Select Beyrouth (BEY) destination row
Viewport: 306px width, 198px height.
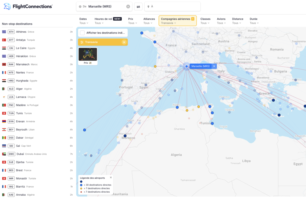pos(37,130)
